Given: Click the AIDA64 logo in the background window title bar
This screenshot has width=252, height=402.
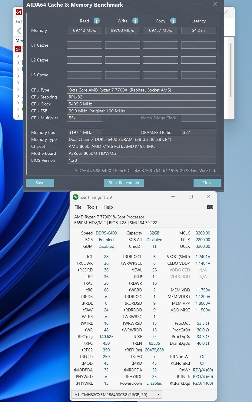Looking at the screenshot, I should click(x=19, y=12).
